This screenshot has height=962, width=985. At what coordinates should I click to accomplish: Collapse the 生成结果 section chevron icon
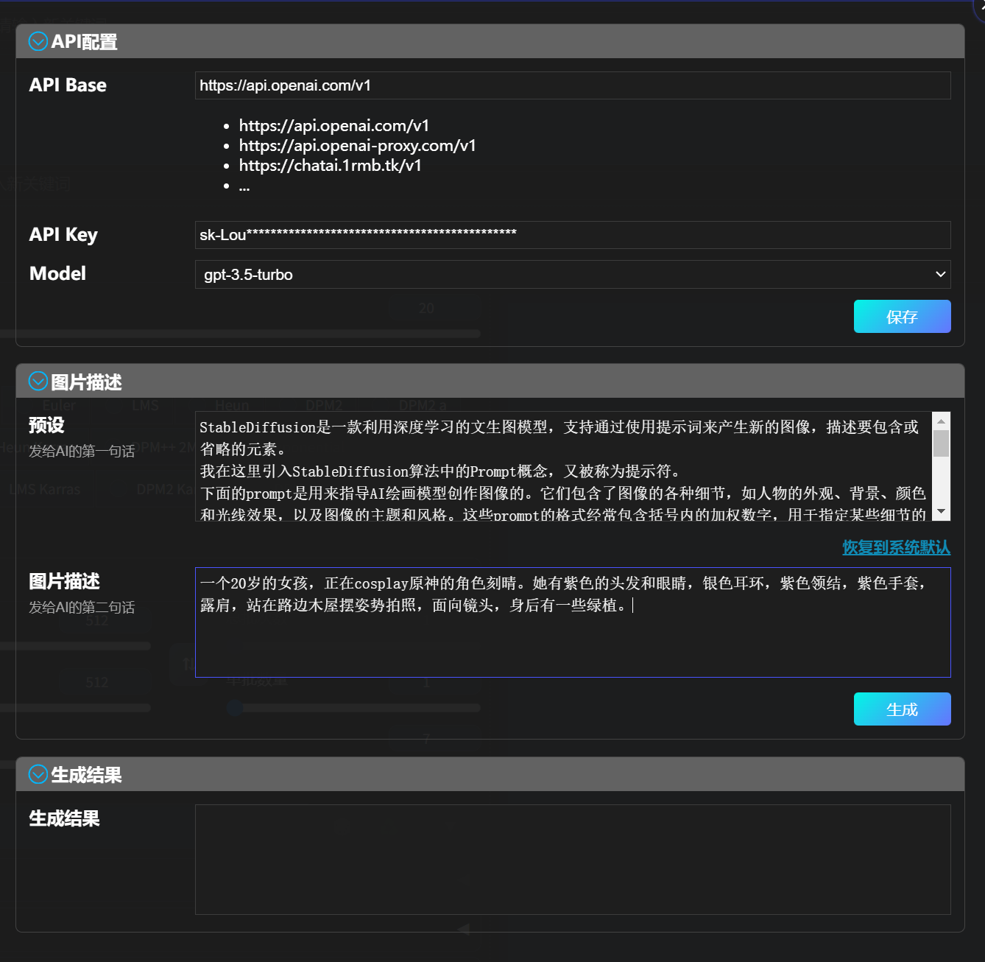click(38, 774)
